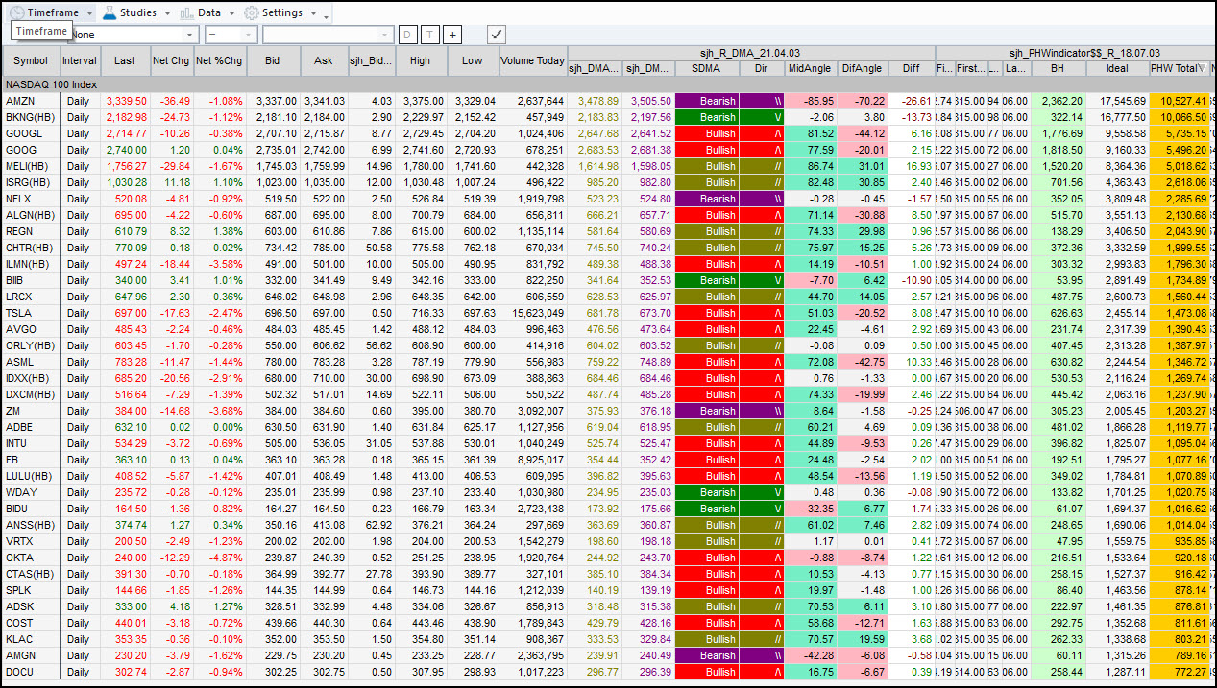
Task: Click the DifAngle column header
Action: 862,68
